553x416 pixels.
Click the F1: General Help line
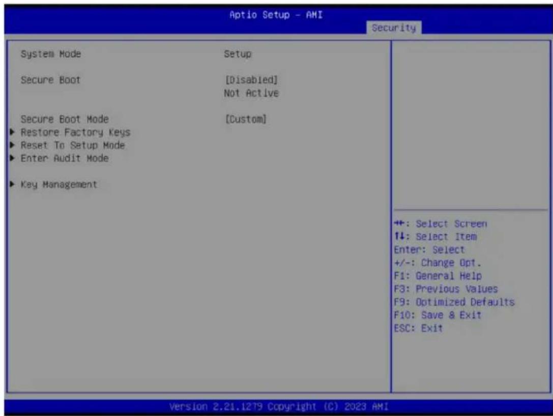click(438, 276)
